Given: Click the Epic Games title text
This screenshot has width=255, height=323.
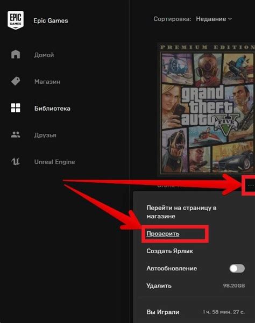Looking at the screenshot, I should click(x=51, y=20).
